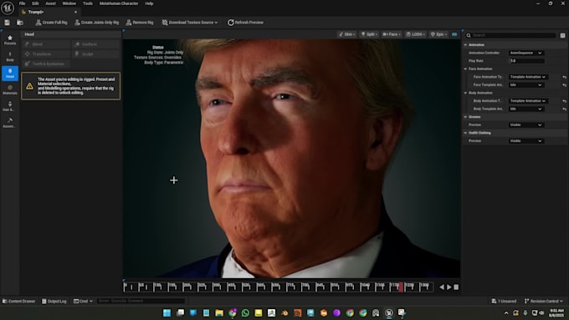Select the Teeth & Eyelashes tool

(46, 63)
